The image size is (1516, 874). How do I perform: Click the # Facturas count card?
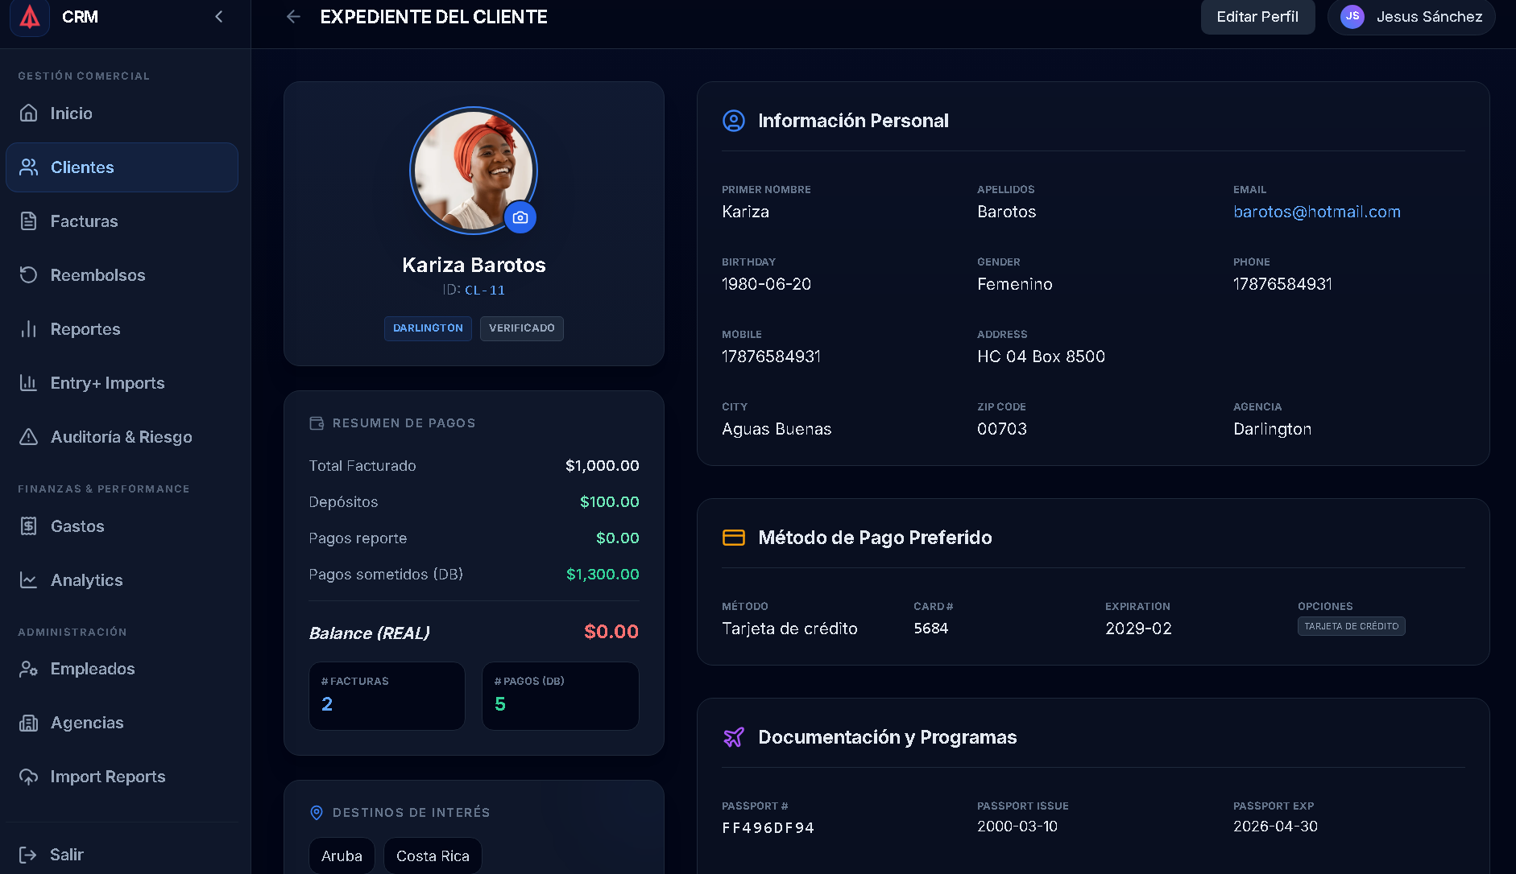click(387, 696)
